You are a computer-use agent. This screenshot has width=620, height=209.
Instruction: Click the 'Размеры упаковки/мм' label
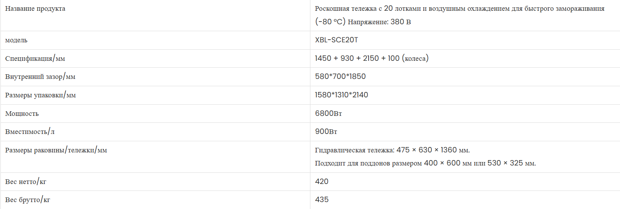40,95
